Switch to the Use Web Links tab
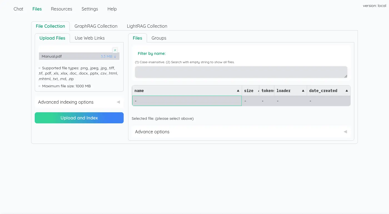Screen dimensions: 389x214 (89, 38)
